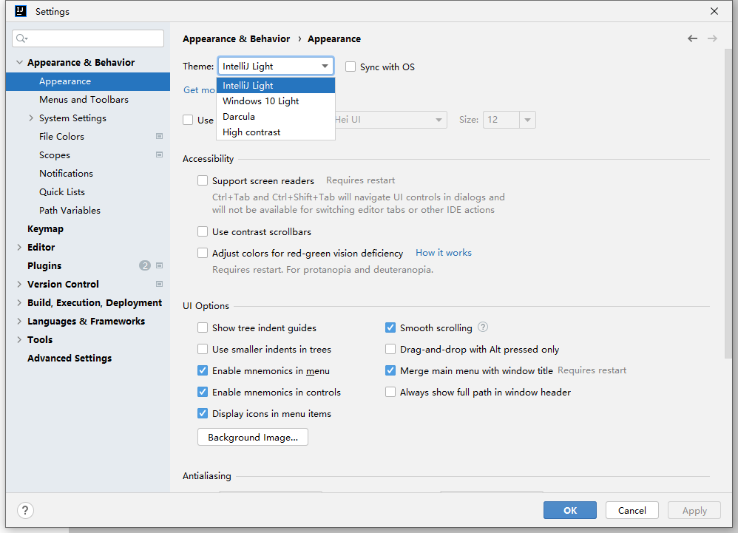738x533 pixels.
Task: Click the OK button
Action: (570, 510)
